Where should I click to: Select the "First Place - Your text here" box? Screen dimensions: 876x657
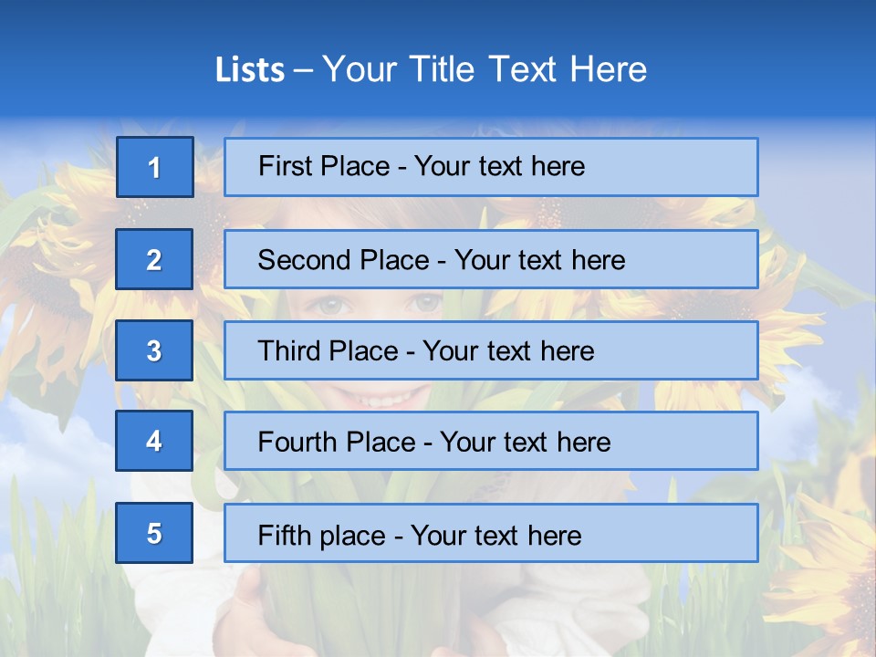pyautogui.click(x=491, y=167)
